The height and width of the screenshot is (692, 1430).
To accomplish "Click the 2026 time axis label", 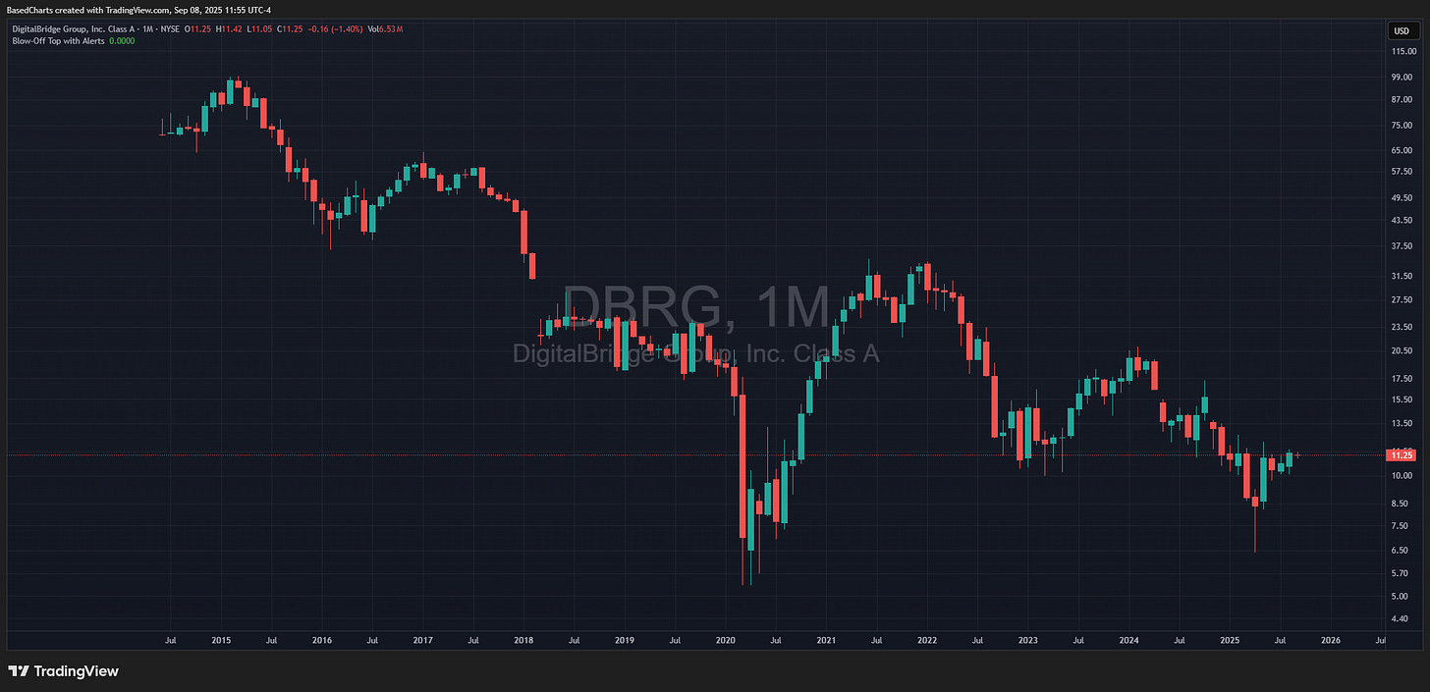I will click(x=1331, y=640).
